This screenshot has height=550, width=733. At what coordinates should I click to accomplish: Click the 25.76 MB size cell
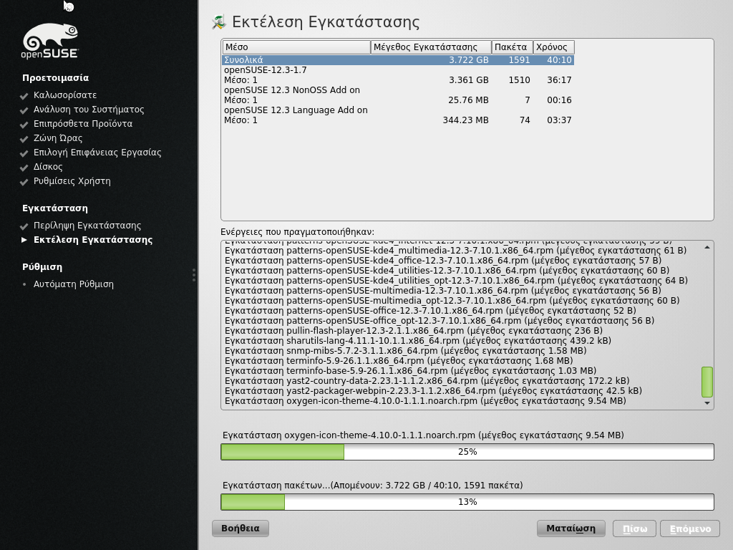tap(468, 100)
